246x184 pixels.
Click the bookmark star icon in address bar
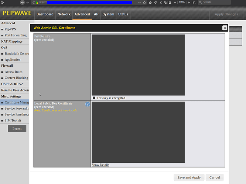[x=144, y=2]
